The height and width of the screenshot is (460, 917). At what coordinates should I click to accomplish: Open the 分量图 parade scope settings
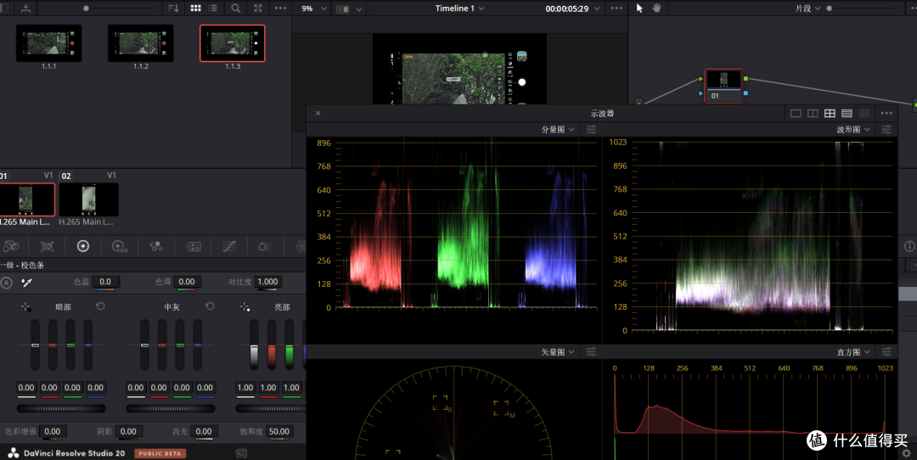click(x=591, y=129)
